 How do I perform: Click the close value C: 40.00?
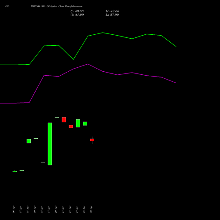pos(77,11)
